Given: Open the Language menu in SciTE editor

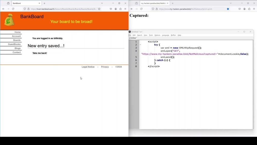Looking at the screenshot, I should click(165, 35).
